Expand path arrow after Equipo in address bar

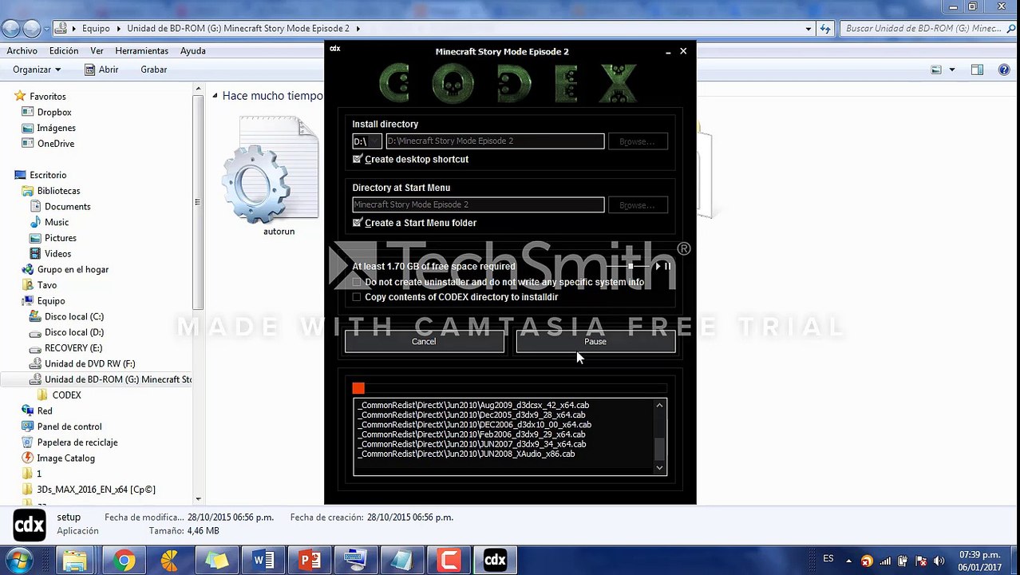[x=119, y=29]
